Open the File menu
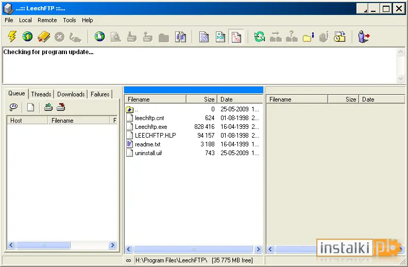408x267 pixels. tap(9, 20)
